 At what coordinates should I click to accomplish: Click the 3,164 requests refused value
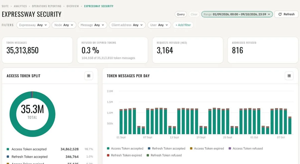[x=165, y=50]
